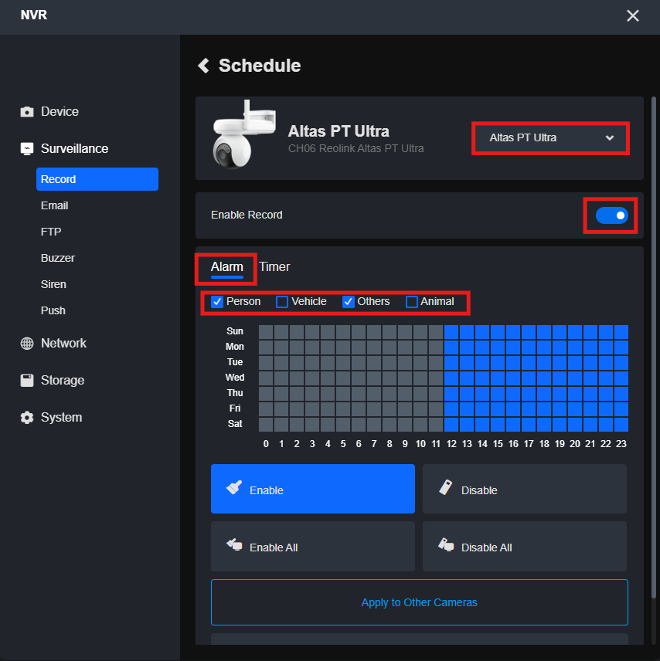Viewport: 660px width, 661px height.
Task: Check the Vehicle detection checkbox
Action: (x=282, y=302)
